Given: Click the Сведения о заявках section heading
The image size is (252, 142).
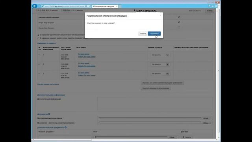Looking at the screenshot, I should click(46, 43).
